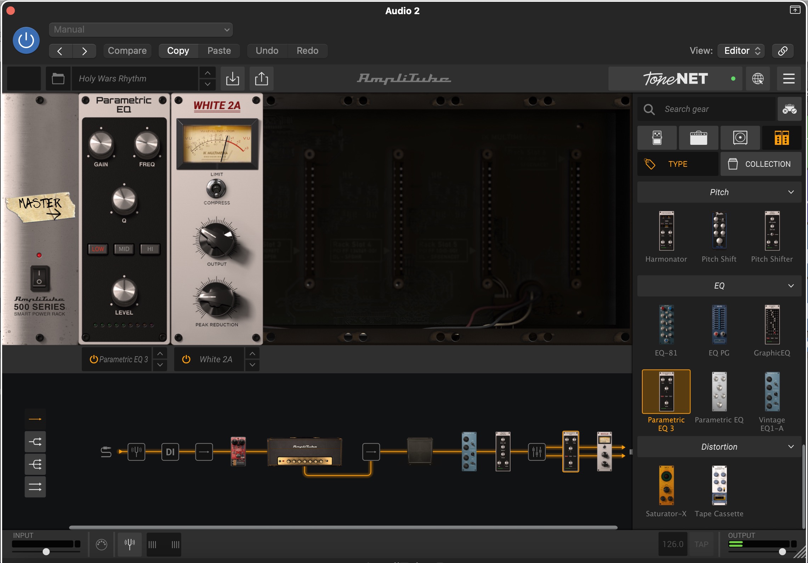The height and width of the screenshot is (563, 808).
Task: Select the stomp pedal gear category
Action: tap(657, 138)
